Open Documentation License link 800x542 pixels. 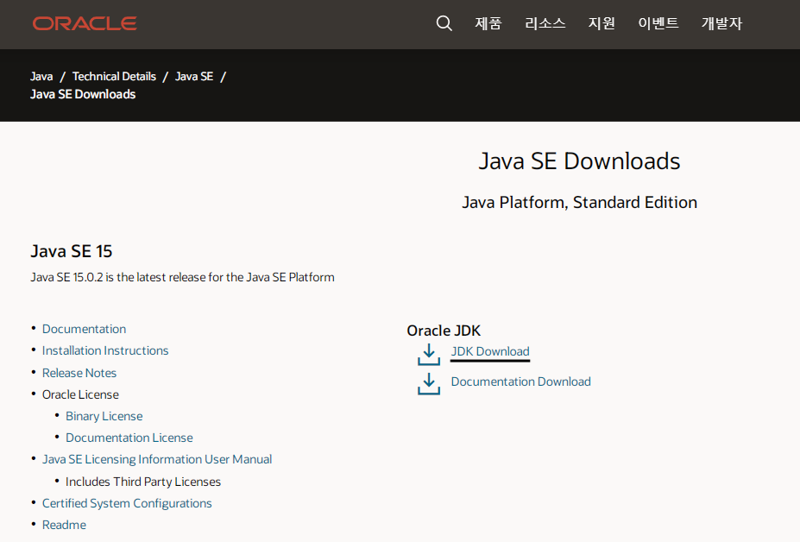tap(129, 438)
